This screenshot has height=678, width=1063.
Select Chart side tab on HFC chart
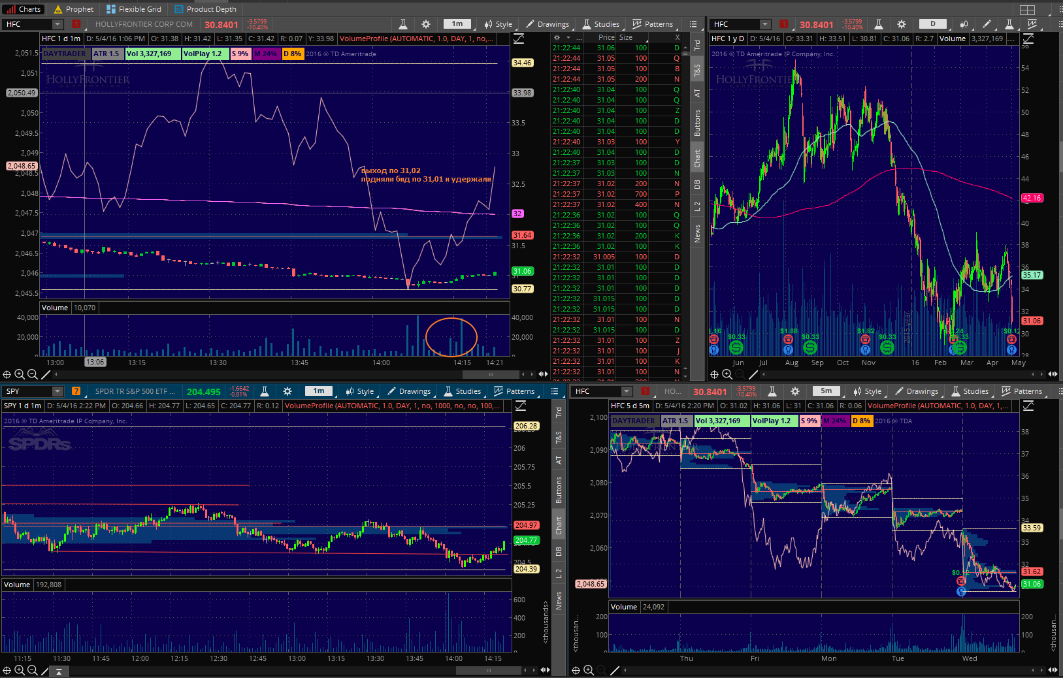click(x=697, y=157)
